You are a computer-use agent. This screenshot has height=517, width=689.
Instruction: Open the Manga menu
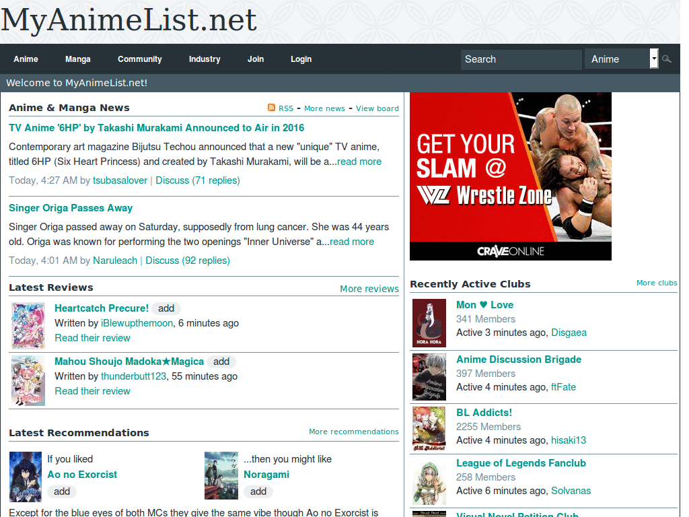pos(78,59)
